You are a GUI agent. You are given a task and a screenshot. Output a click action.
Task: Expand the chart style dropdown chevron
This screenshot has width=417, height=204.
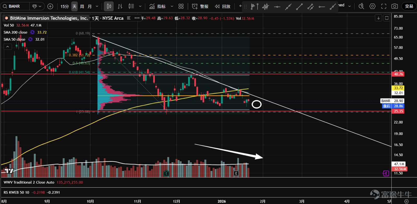[140, 6]
